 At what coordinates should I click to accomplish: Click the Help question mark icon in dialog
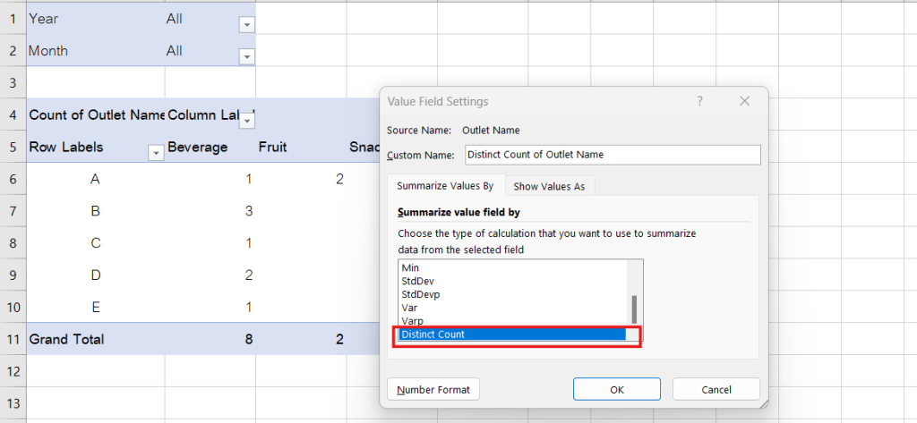[699, 101]
